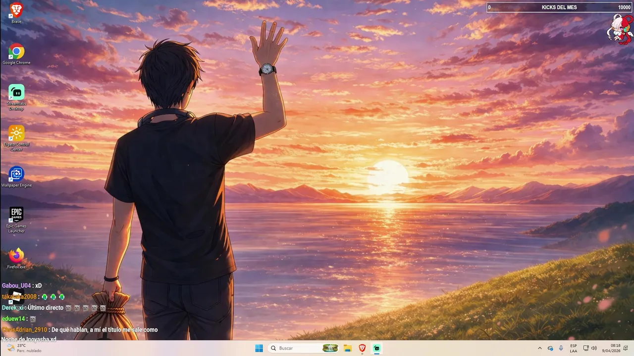Select the Wallpaper Engine desktop icon
The image size is (634, 356).
pyautogui.click(x=16, y=177)
